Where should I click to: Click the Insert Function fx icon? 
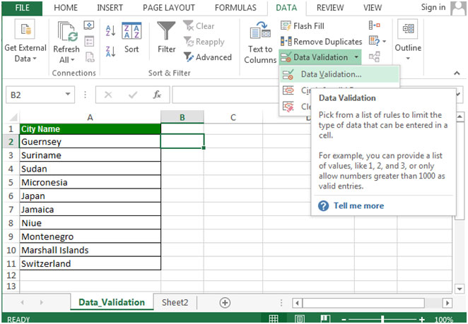tap(157, 95)
